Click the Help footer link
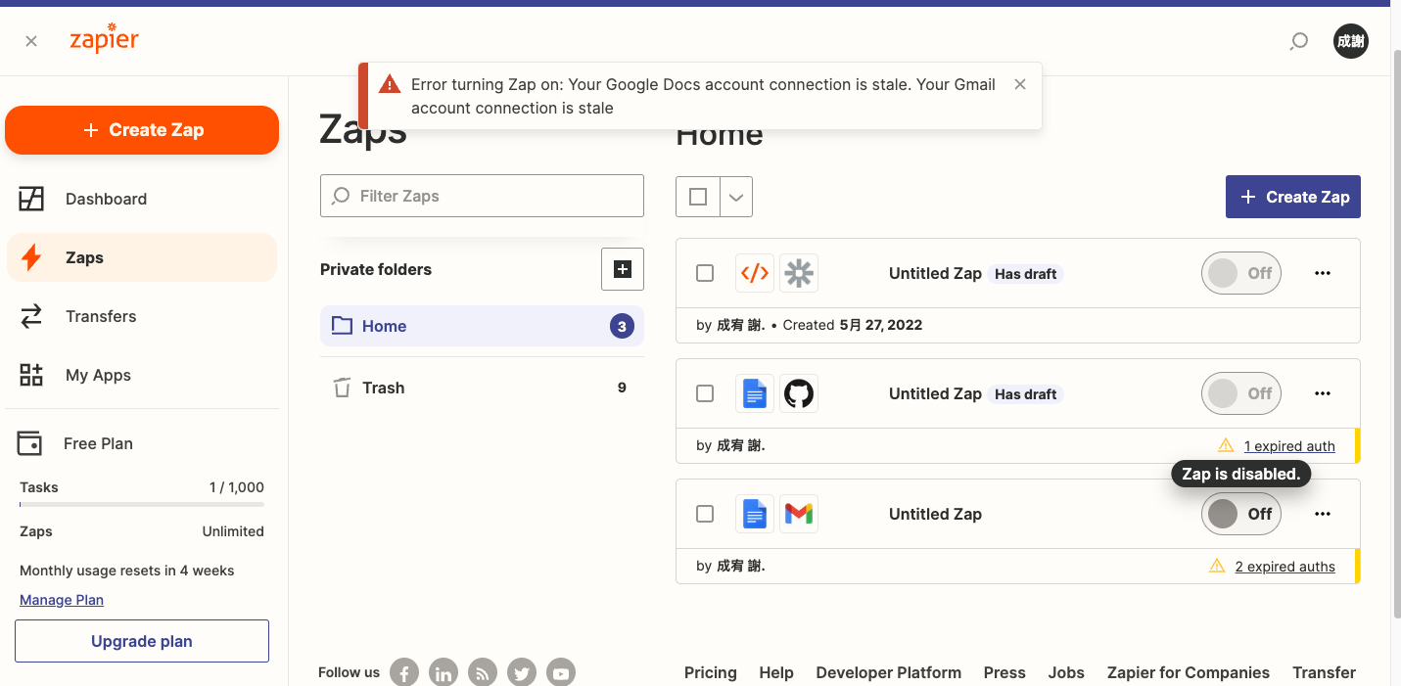This screenshot has height=686, width=1401. coord(776,672)
